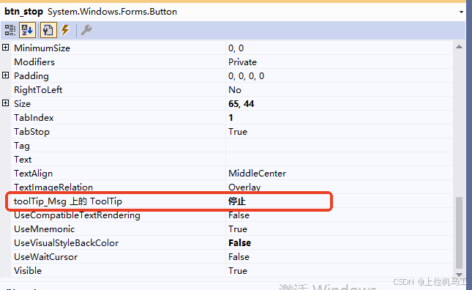472x290 pixels.
Task: Select the Padding property name
Action: pyautogui.click(x=31, y=76)
